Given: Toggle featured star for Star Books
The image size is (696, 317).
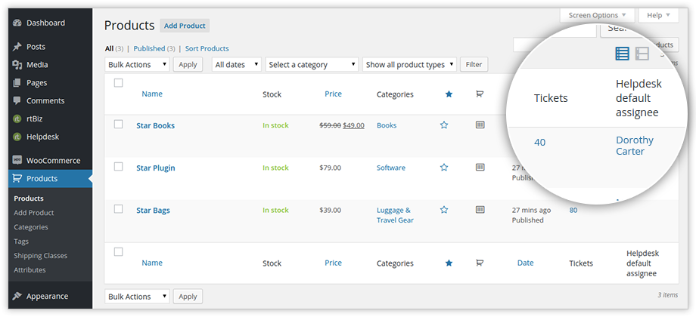Looking at the screenshot, I should click(x=444, y=125).
